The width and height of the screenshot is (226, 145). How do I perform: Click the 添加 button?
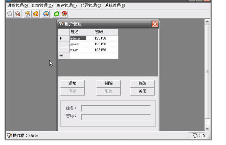coord(72,84)
